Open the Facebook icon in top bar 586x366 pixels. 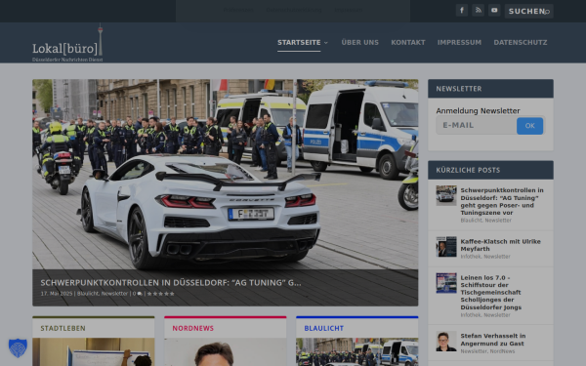[462, 11]
